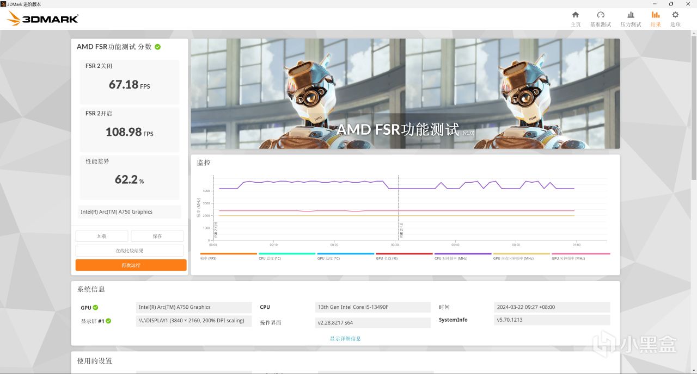This screenshot has width=697, height=374.
Task: Click the 3DMark app icon in title bar
Action: [x=3, y=3]
